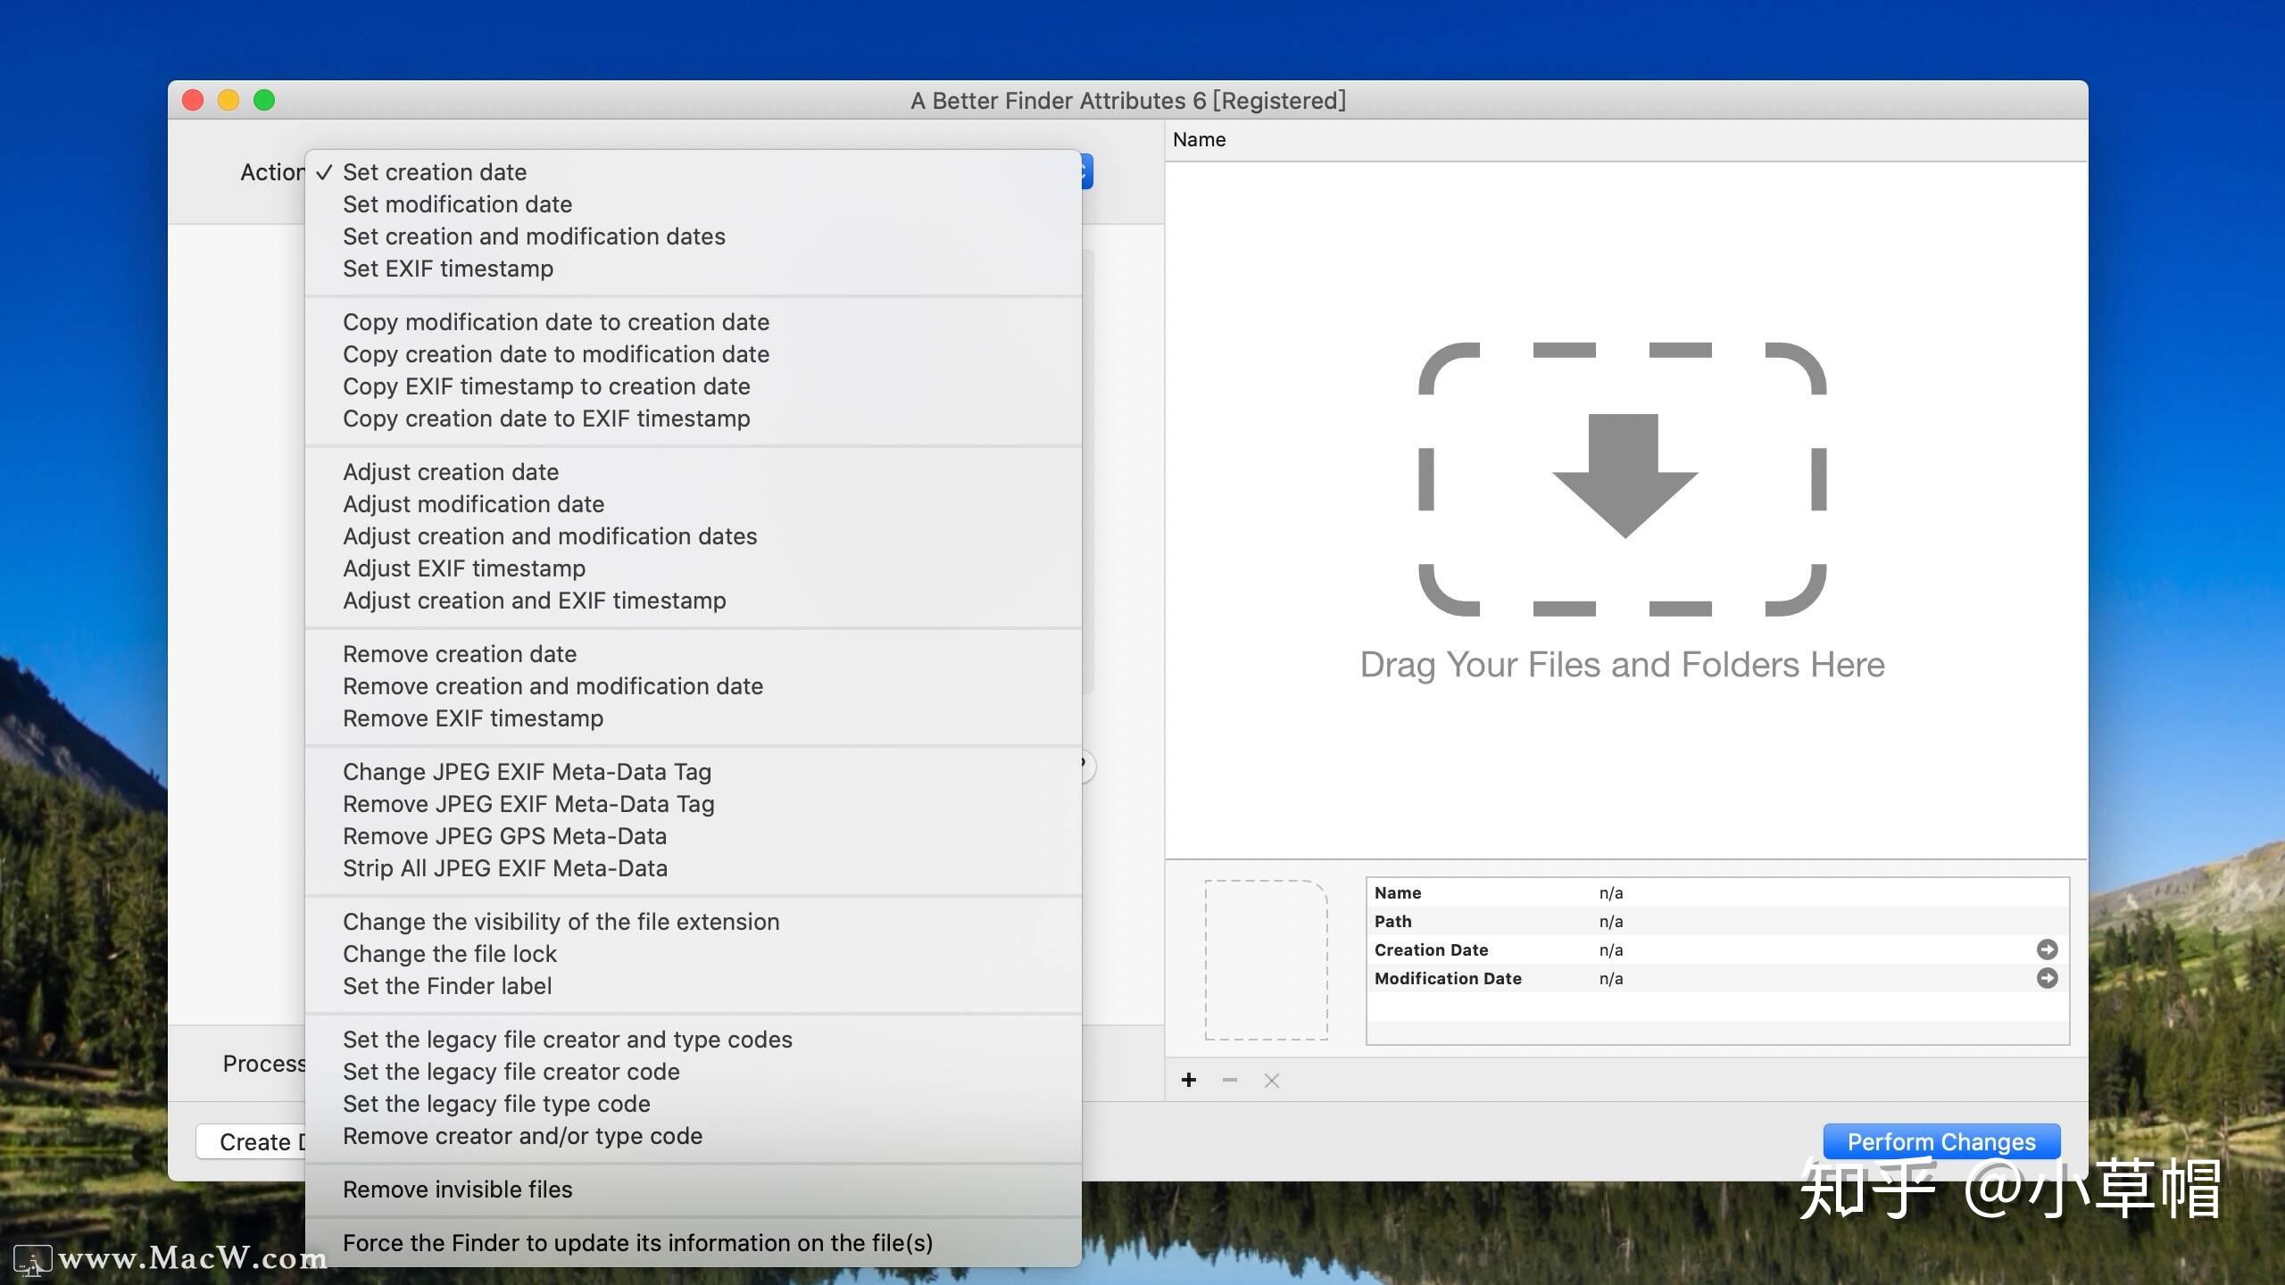Click the Path row in info table
This screenshot has height=1285, width=2285.
(x=1717, y=921)
